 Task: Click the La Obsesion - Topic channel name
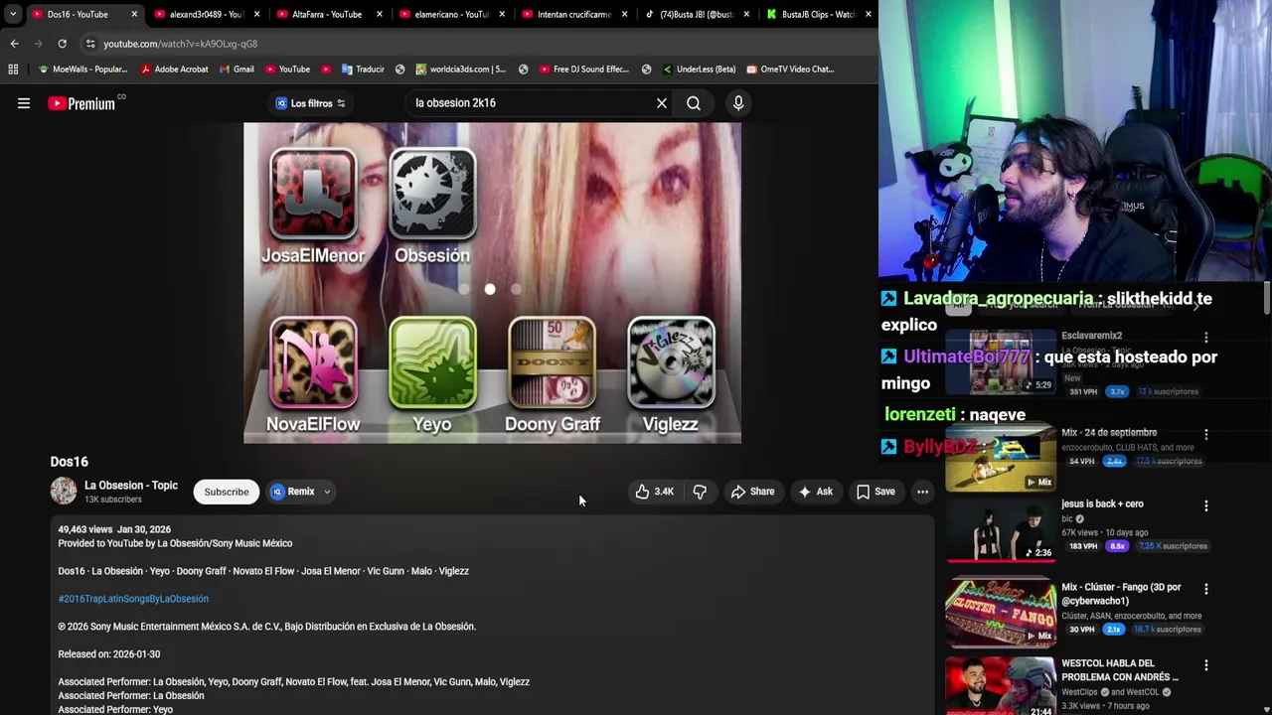(x=131, y=486)
